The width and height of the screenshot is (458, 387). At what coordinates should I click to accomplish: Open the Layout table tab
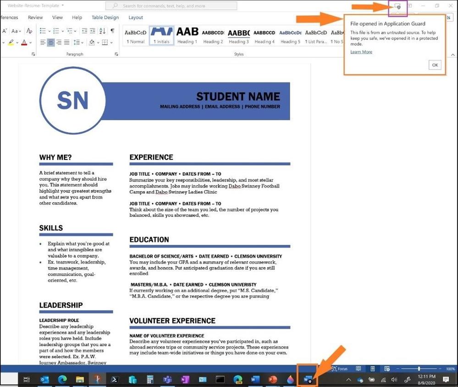pos(136,17)
